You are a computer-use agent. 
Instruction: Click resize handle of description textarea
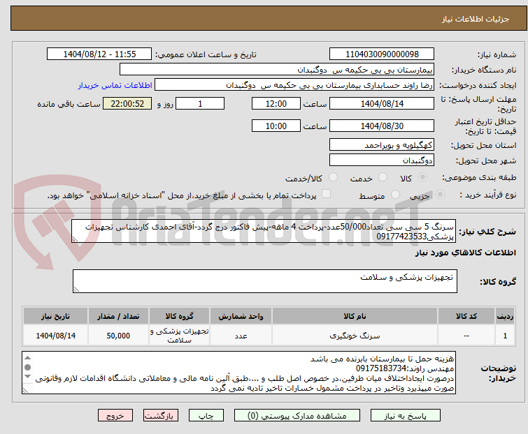coord(75,239)
